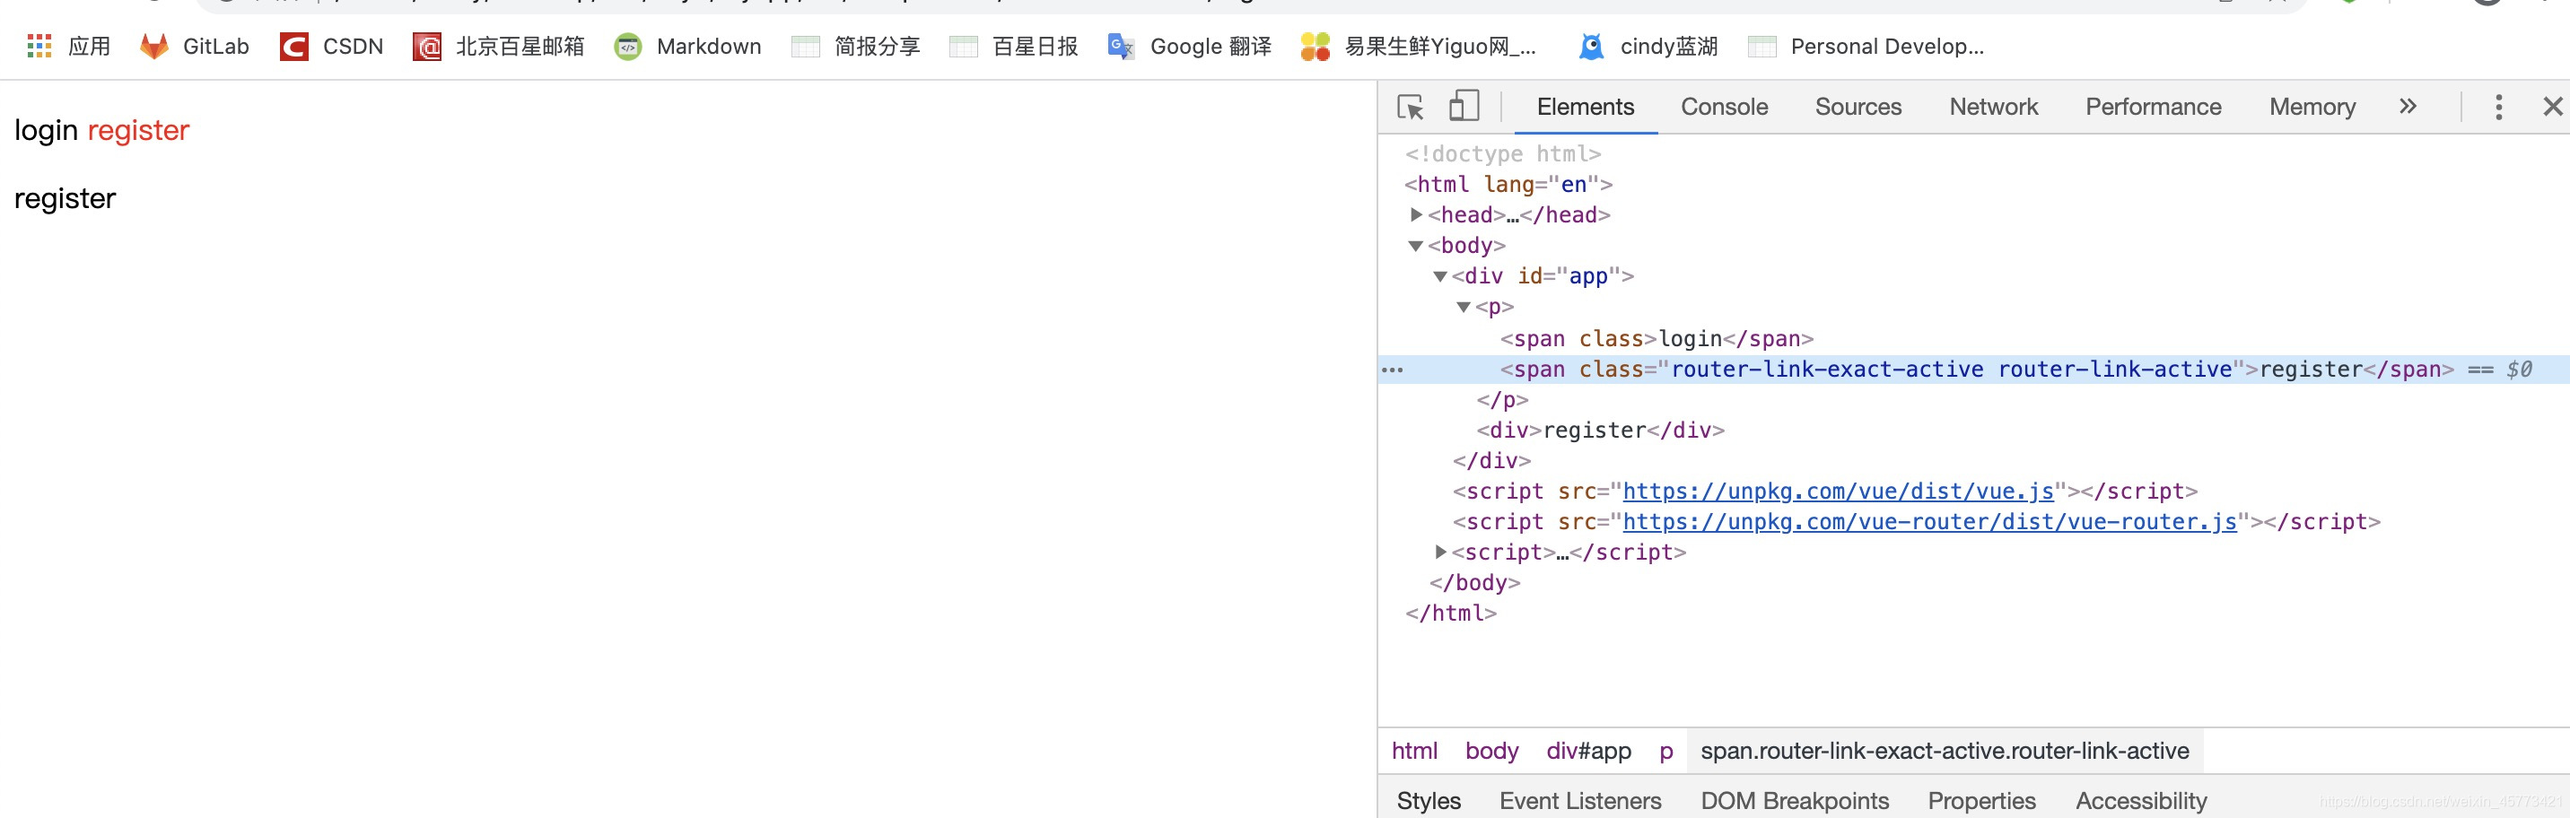Show more DevTools tabs chevron
This screenshot has width=2570, height=818.
tap(2408, 106)
